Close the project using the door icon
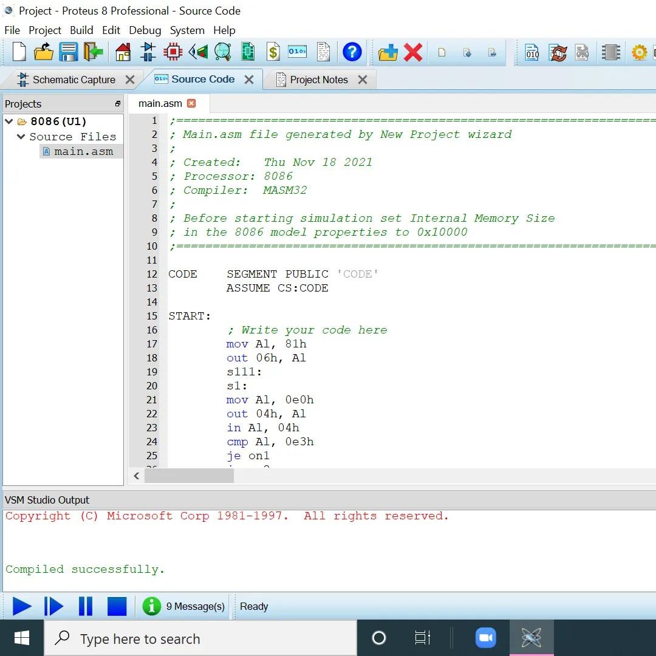656x656 pixels. point(94,52)
